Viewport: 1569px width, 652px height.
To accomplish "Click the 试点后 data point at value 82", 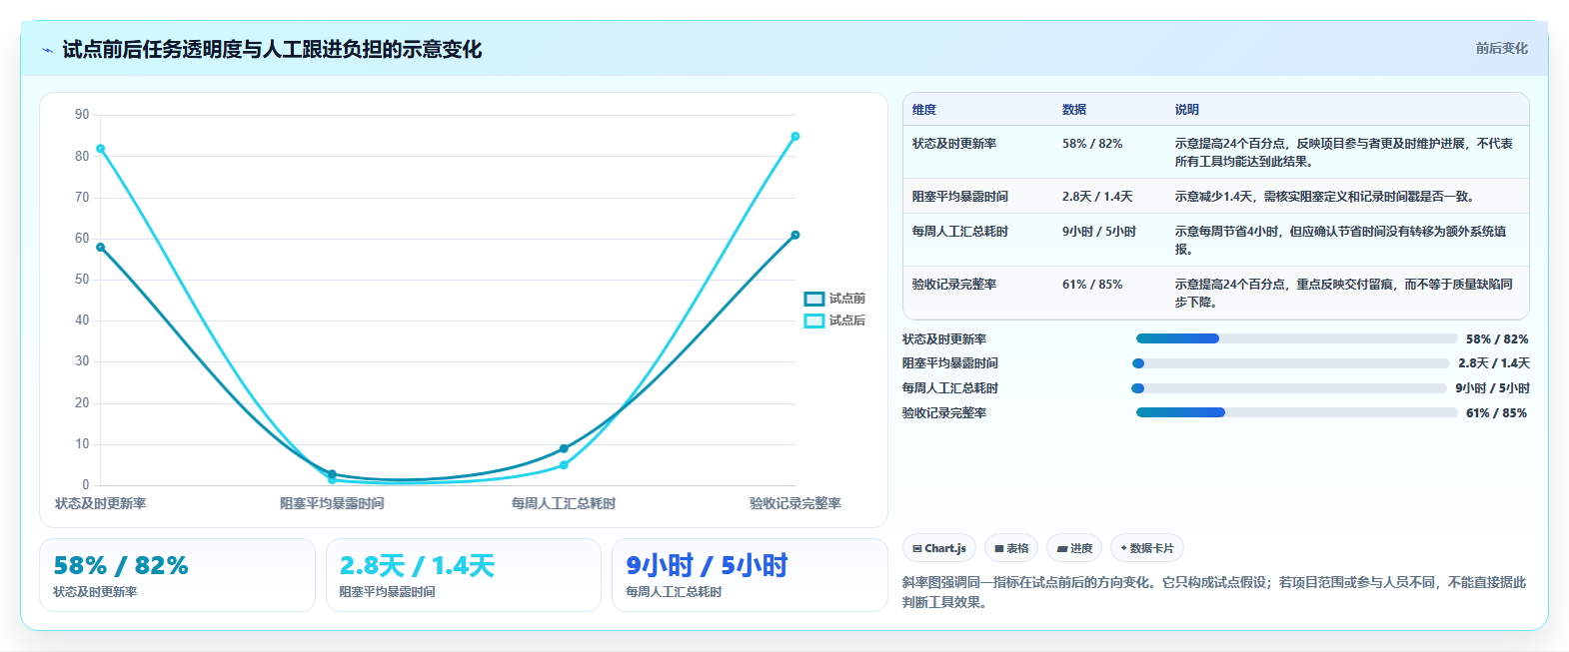I will pos(100,149).
